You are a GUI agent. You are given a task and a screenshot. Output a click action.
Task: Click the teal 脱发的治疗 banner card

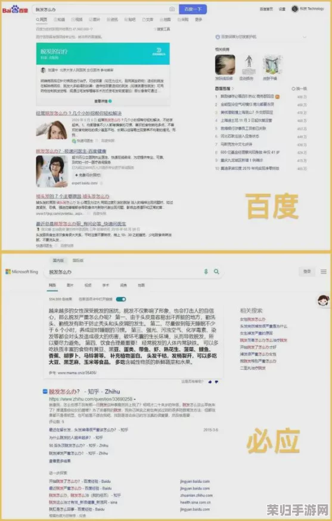(x=103, y=53)
